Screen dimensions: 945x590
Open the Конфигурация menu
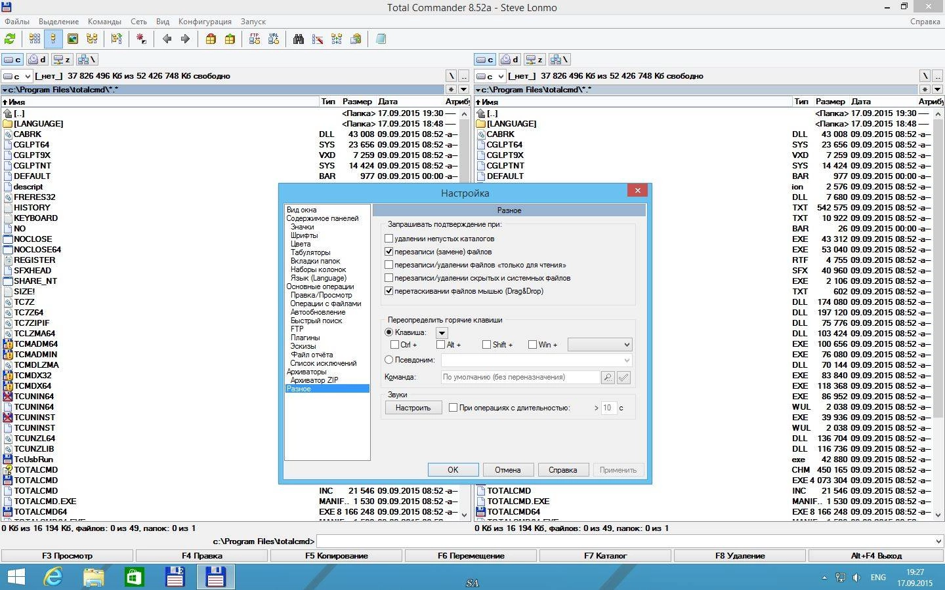[205, 22]
